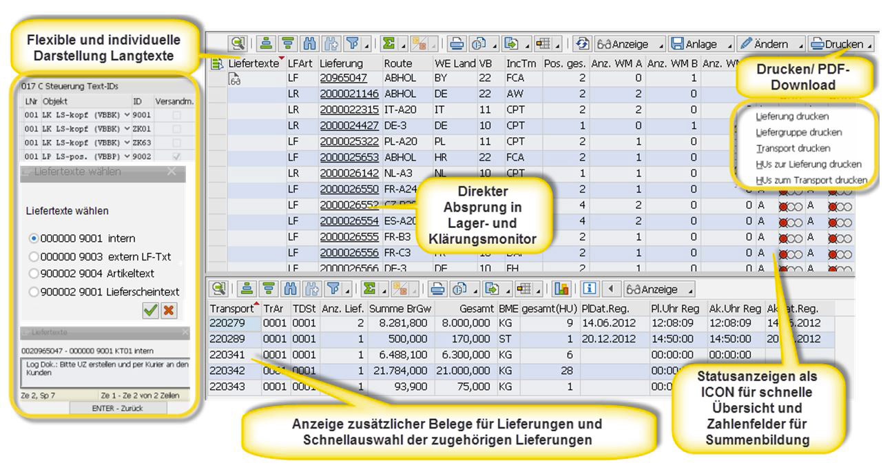Click the sort ascending icon in the top toolbar
This screenshot has width=892, height=474.
[x=266, y=43]
